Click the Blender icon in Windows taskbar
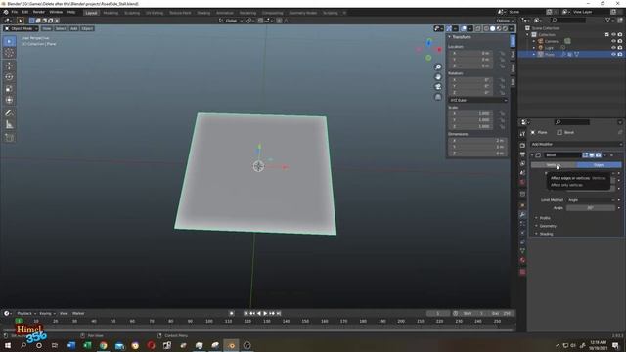The image size is (626, 352). point(231,345)
